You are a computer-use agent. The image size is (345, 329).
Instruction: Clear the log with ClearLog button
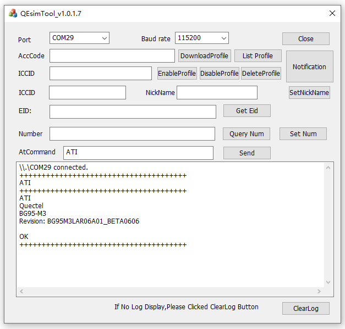[x=305, y=308]
